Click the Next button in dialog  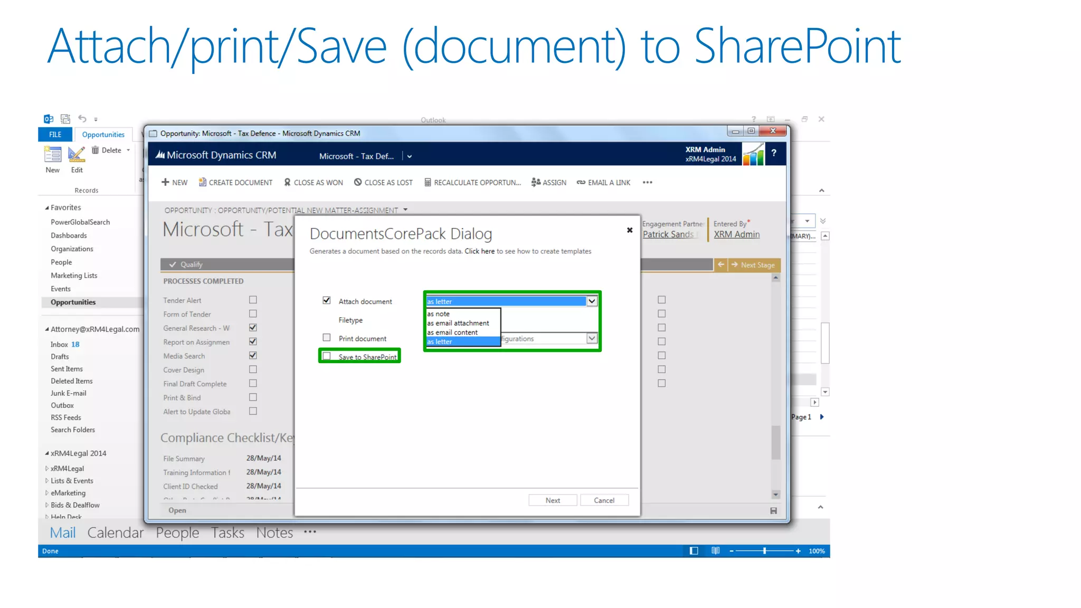click(x=553, y=500)
